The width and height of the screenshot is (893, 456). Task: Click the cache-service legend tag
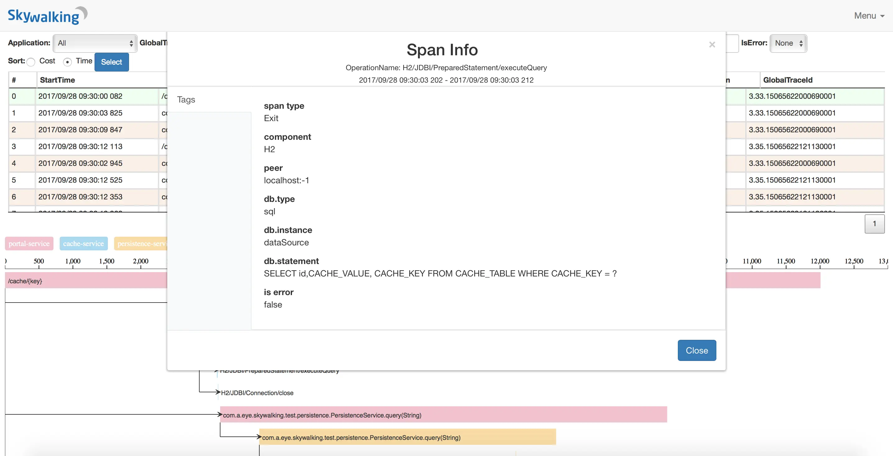[84, 244]
